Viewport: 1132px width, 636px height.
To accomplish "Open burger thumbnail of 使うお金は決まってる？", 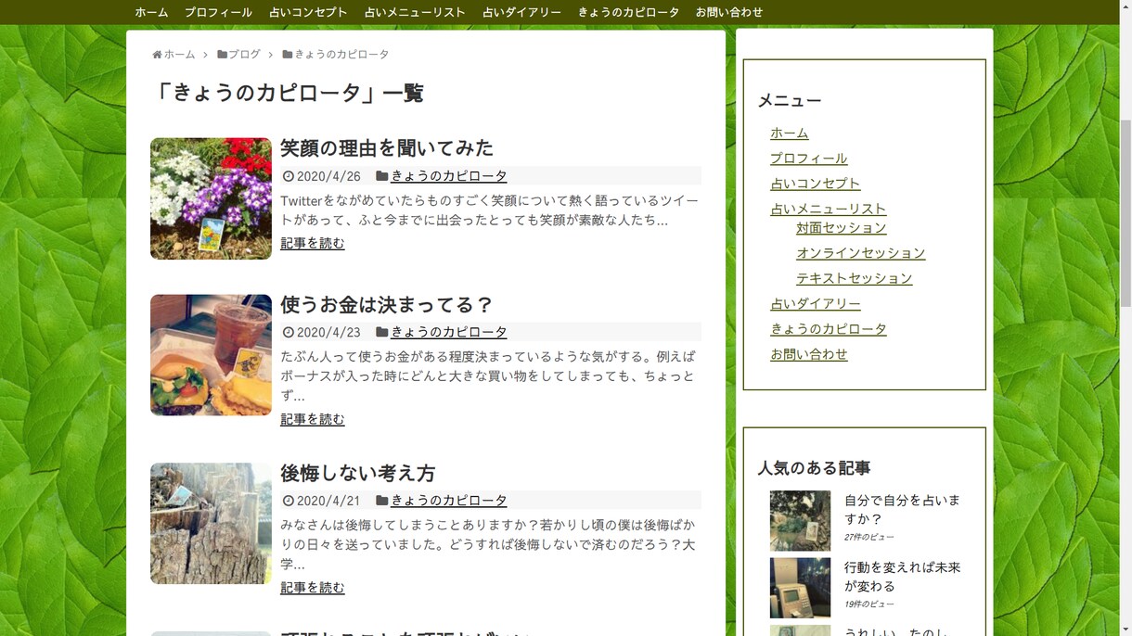I will coord(211,355).
